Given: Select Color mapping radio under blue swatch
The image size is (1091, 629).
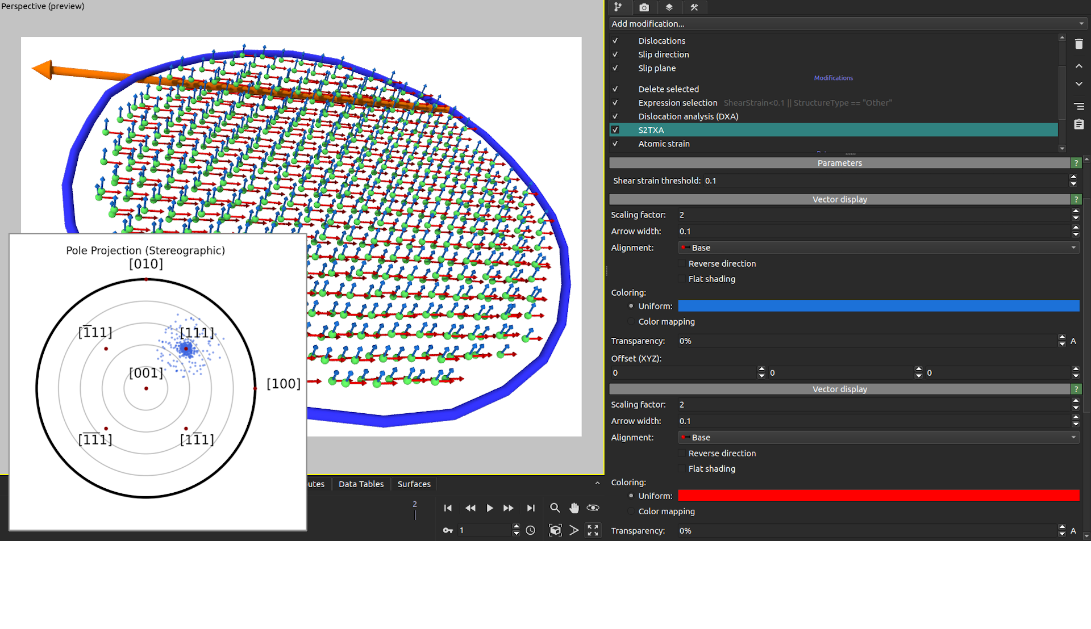Looking at the screenshot, I should pyautogui.click(x=631, y=322).
